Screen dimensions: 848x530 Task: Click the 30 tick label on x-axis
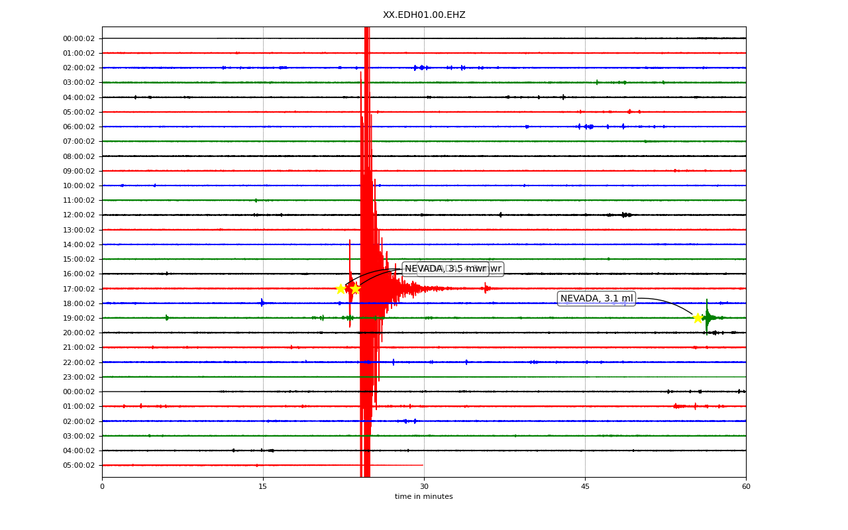[x=424, y=487]
